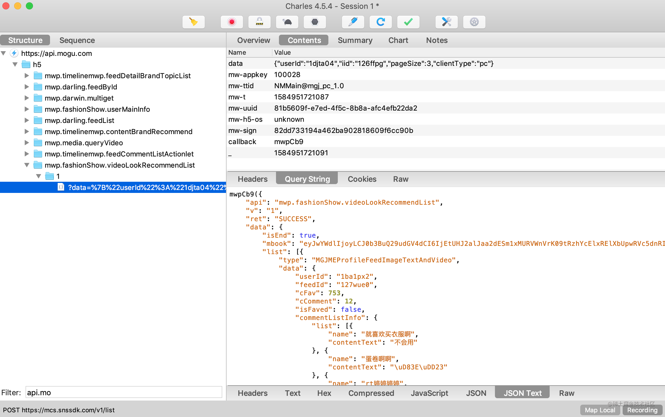This screenshot has width=665, height=417.
Task: Select the mw-sign parameter row
Action: [445, 130]
